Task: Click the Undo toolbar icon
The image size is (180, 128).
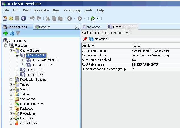Action: 32,19
